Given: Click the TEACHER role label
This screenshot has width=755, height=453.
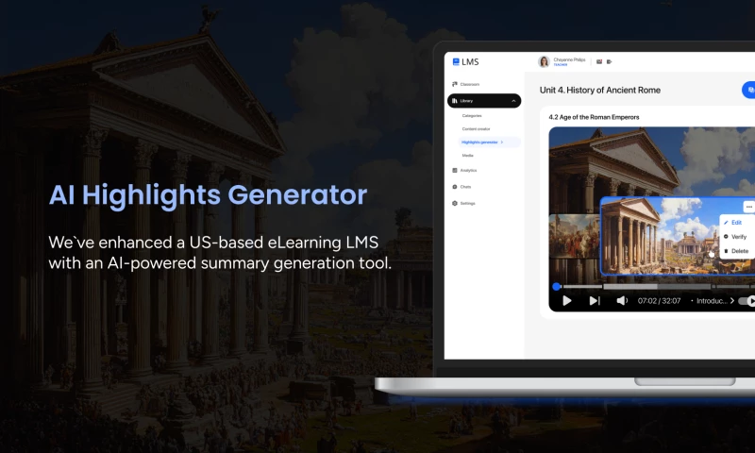Looking at the screenshot, I should pos(561,64).
